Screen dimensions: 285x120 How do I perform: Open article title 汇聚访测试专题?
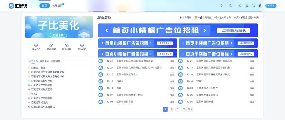point(125,102)
